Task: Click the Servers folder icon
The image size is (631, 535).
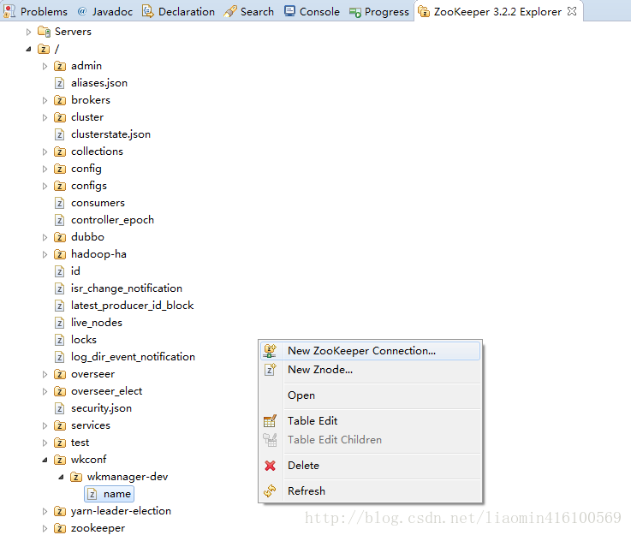Action: (x=44, y=32)
